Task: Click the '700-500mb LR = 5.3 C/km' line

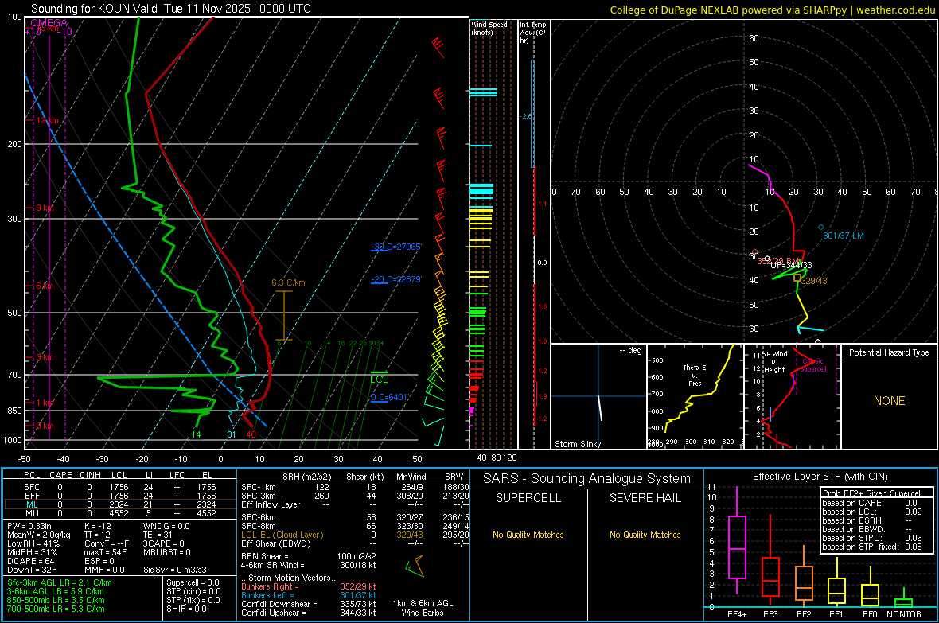Action: click(x=56, y=609)
